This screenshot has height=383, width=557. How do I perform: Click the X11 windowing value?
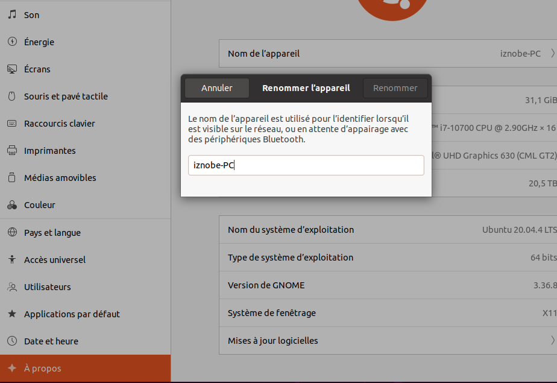coord(549,313)
